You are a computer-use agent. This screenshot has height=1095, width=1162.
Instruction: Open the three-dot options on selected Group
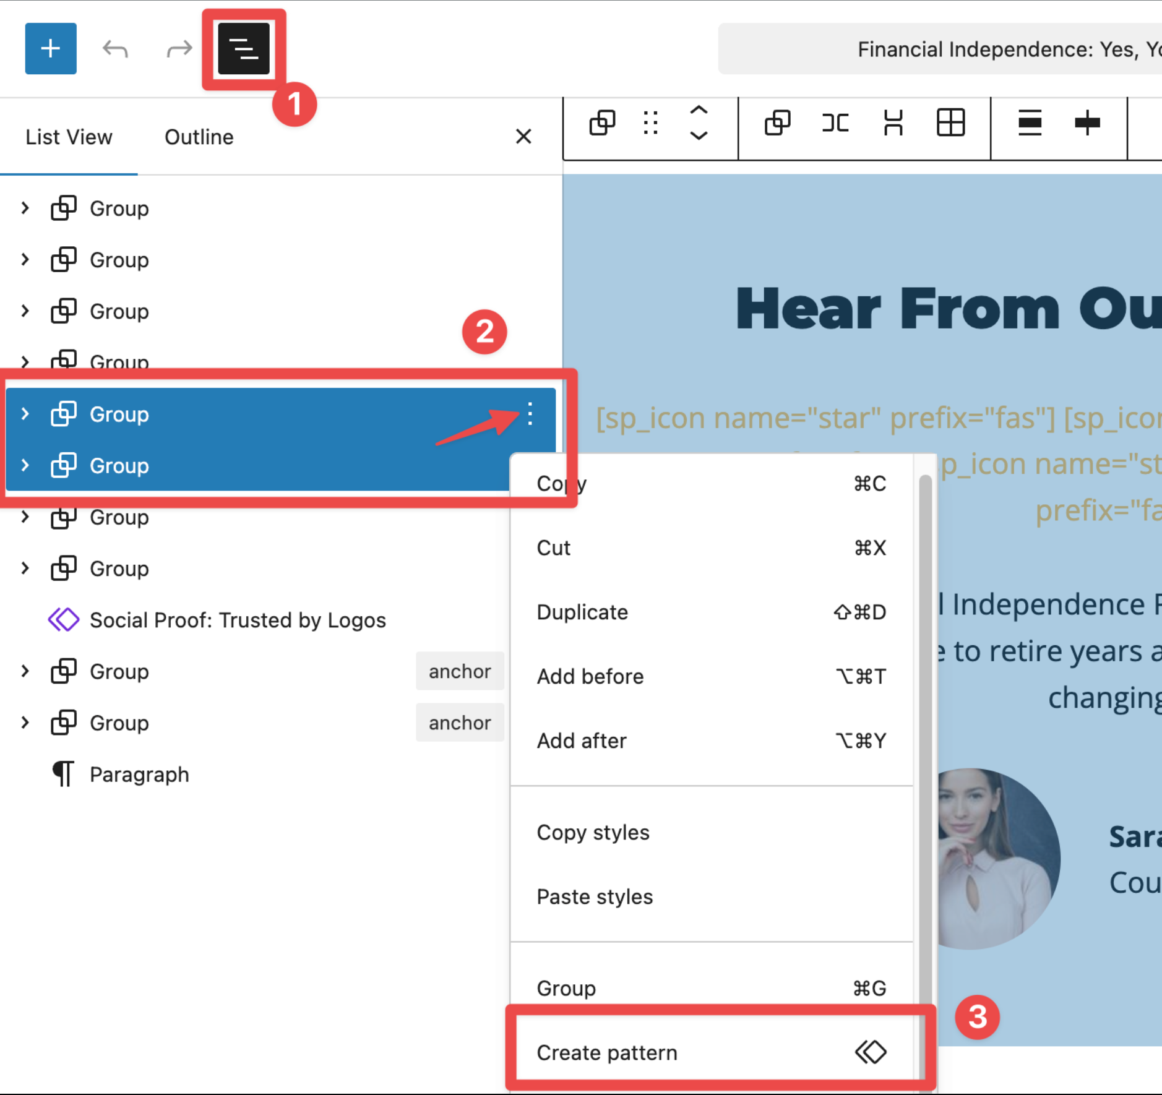tap(530, 414)
